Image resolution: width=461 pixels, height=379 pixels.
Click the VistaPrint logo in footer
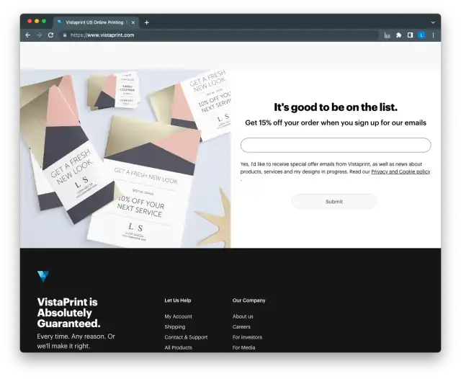point(43,276)
